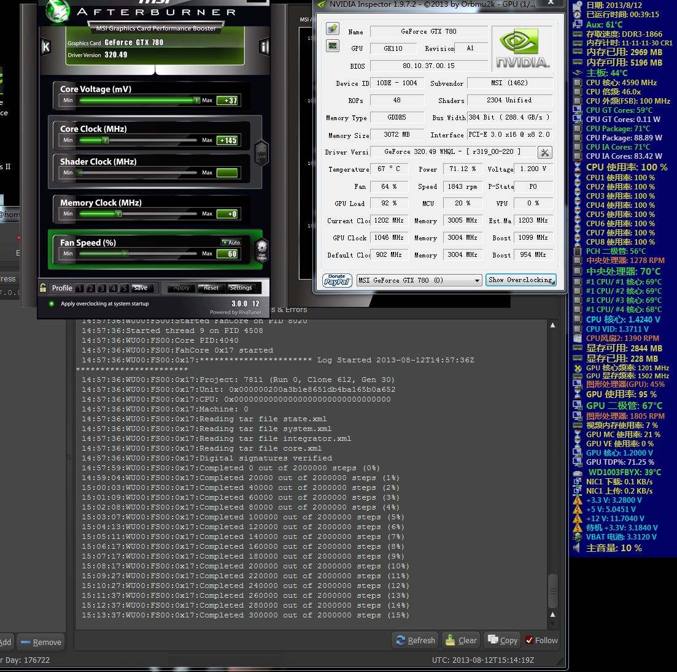Toggle the fan speed Auto mode
677x672 pixels.
(x=231, y=242)
